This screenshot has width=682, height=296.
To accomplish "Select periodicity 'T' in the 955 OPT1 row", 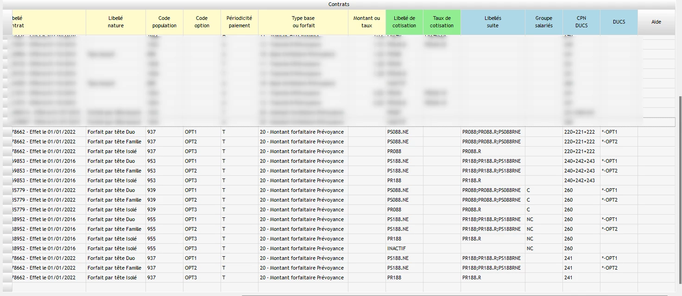I will click(x=224, y=219).
